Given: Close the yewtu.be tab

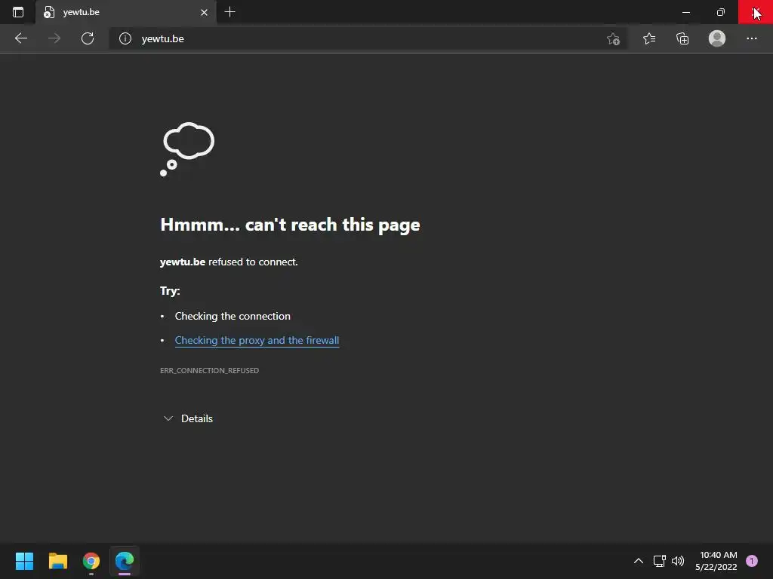Looking at the screenshot, I should (204, 12).
